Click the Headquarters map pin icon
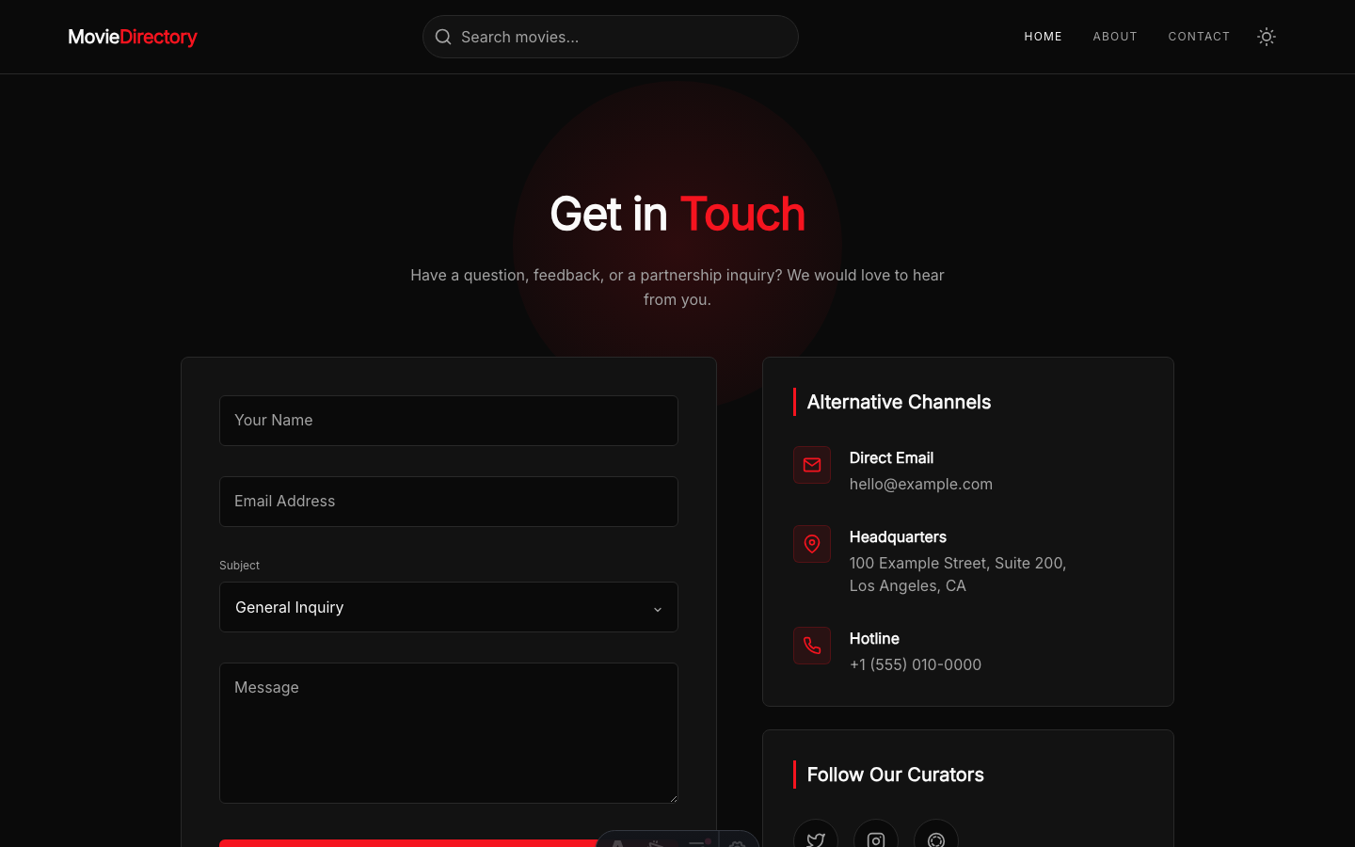Image resolution: width=1355 pixels, height=847 pixels. [812, 544]
